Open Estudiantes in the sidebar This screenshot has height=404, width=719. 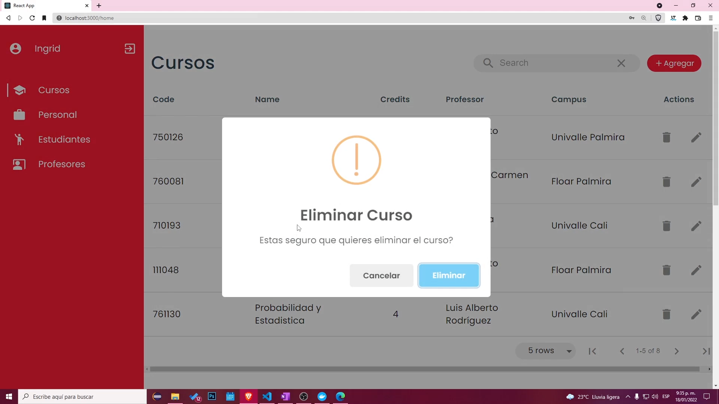click(64, 140)
